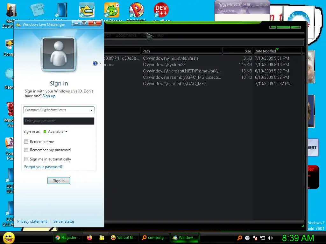The image size is (326, 244).
Task: Open the smiley face Start button
Action: tap(9, 238)
